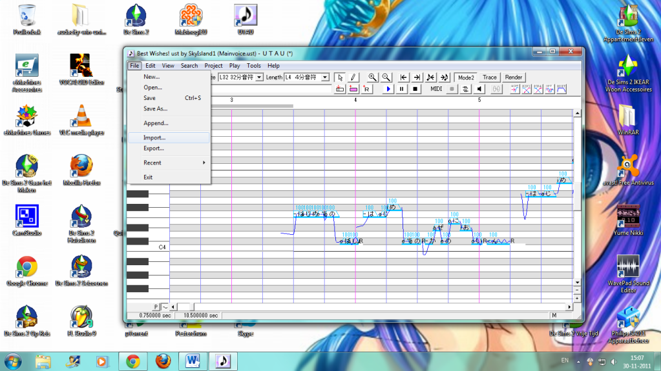Click the insert rest 'R' icon

click(366, 89)
